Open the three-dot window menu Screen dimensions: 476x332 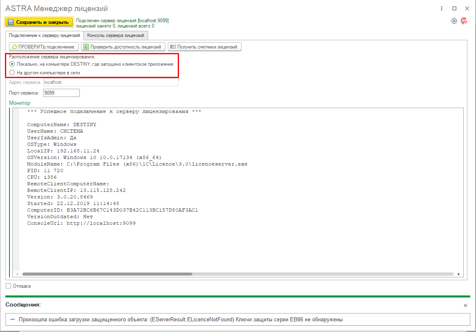click(x=441, y=9)
